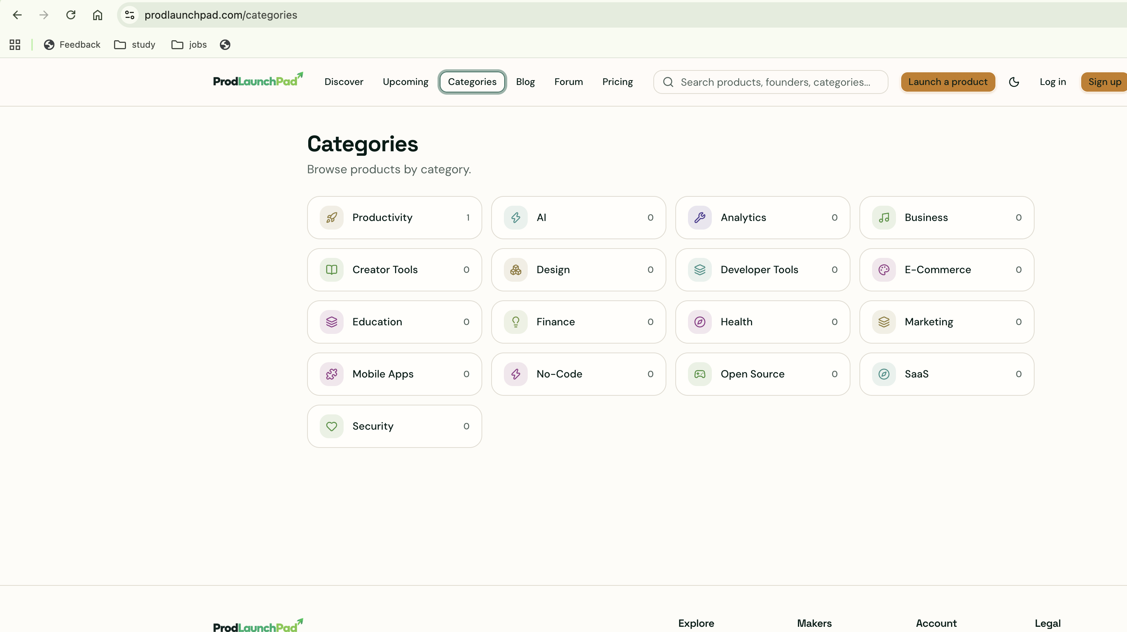Click the E-Commerce palette icon
The height and width of the screenshot is (632, 1127).
pos(884,269)
